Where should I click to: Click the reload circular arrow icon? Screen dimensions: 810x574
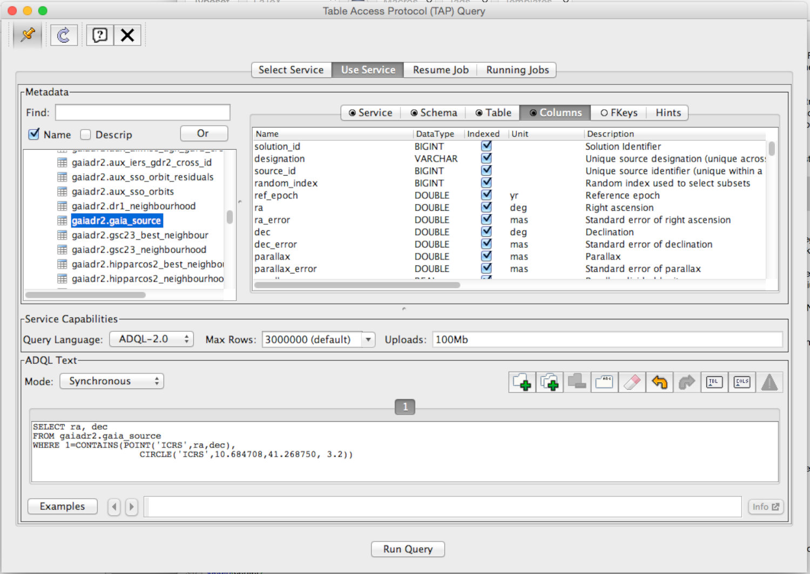(x=64, y=35)
